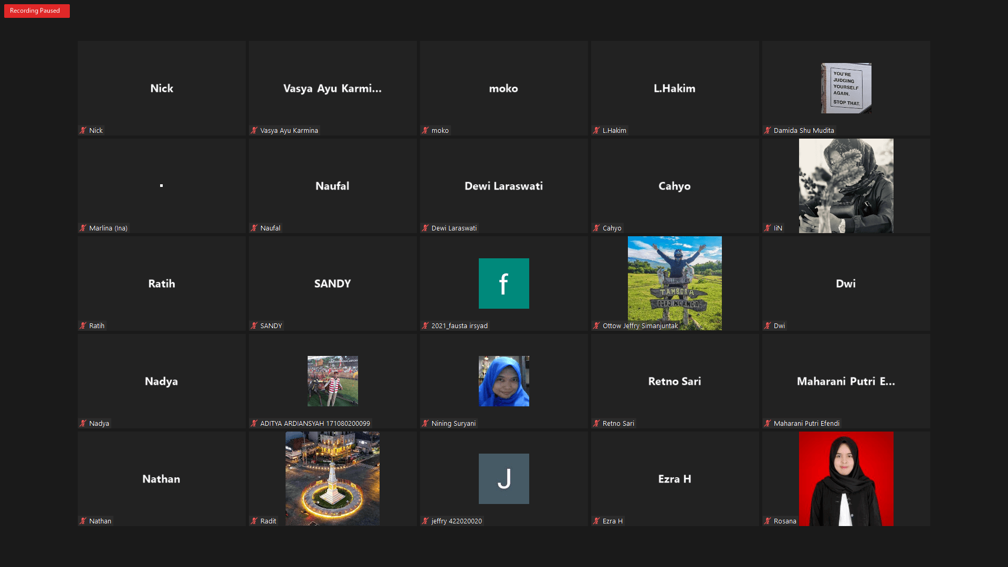Click the Recording Paused indicator
Screen dimensions: 1008x567
(36, 11)
